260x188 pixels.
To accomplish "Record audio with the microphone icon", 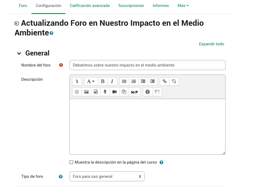I will pyautogui.click(x=105, y=92).
